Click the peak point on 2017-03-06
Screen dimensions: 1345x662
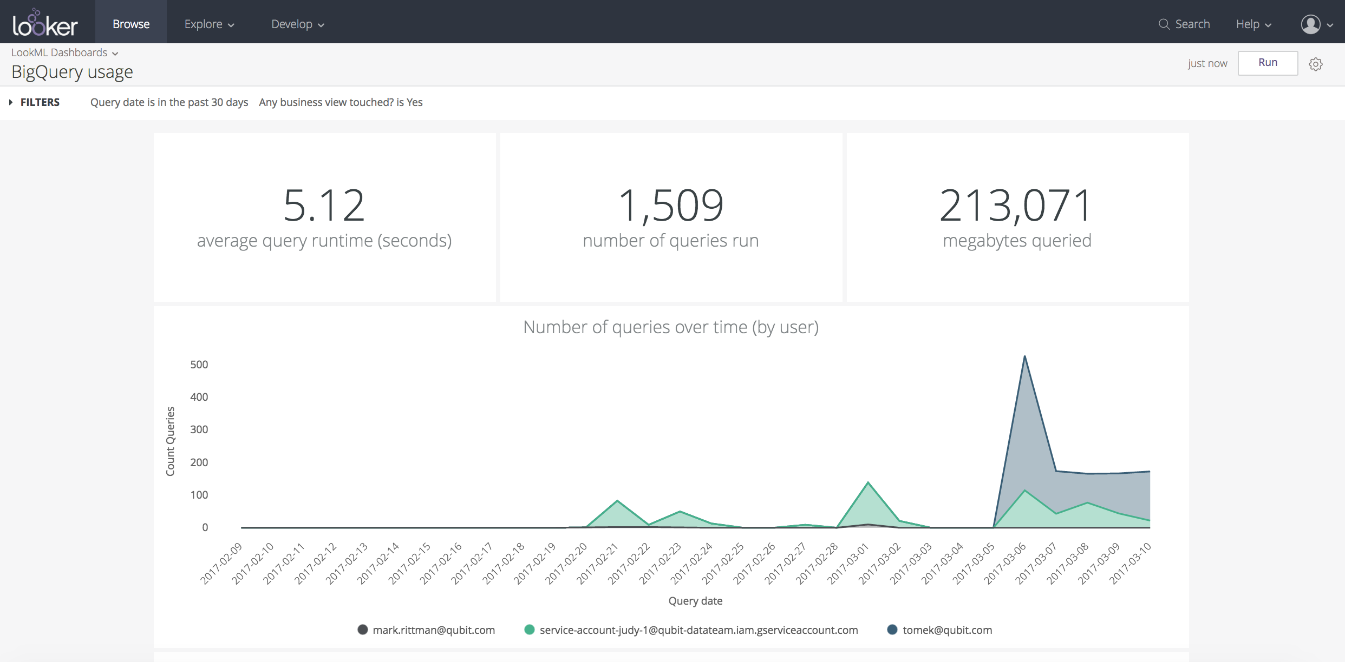pos(1024,356)
